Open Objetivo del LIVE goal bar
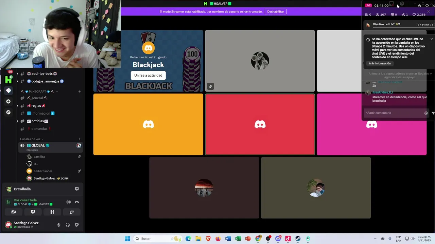The height and width of the screenshot is (244, 435). (x=399, y=25)
